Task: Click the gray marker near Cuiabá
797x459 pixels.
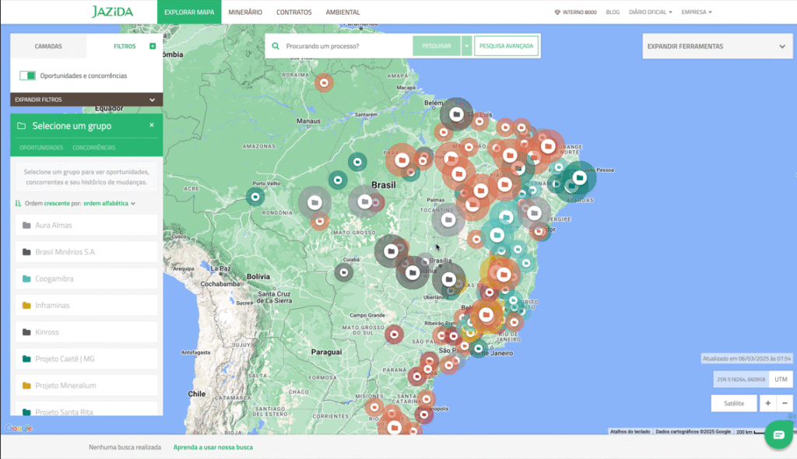Action: pos(344,272)
